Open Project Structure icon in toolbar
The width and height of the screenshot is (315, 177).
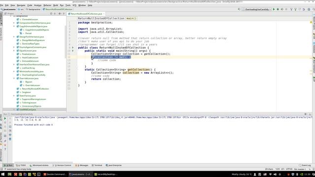click(309, 9)
